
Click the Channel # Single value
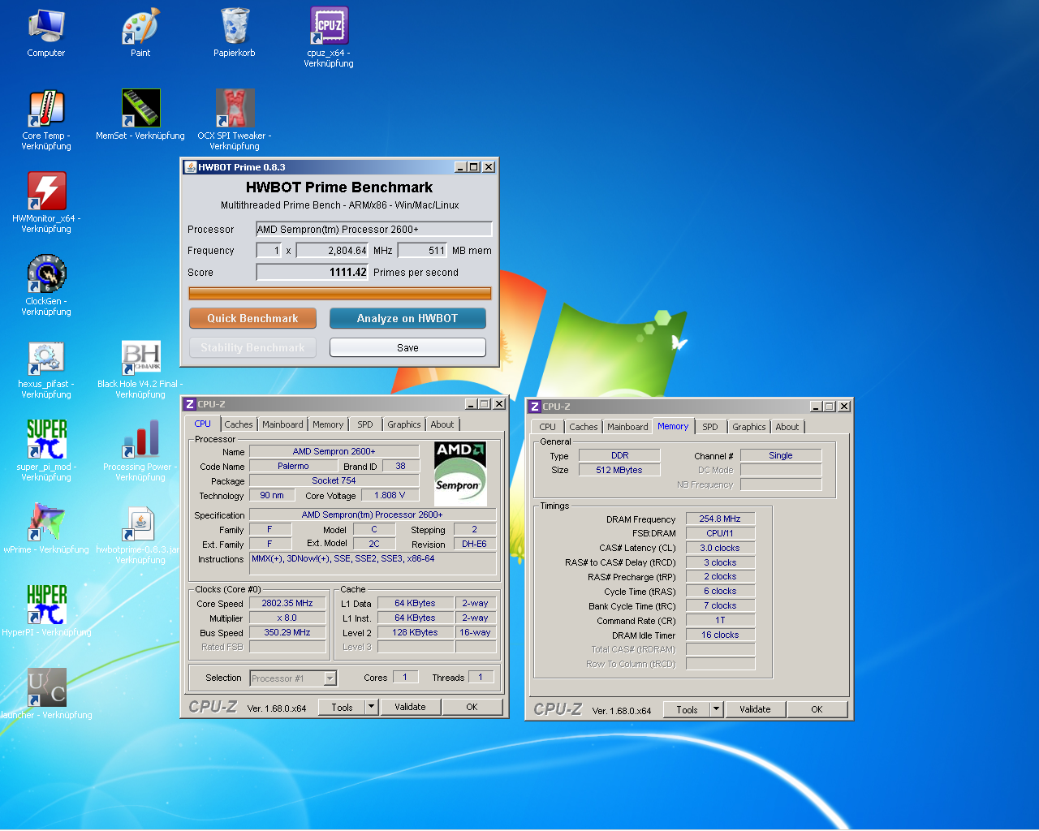coord(781,455)
